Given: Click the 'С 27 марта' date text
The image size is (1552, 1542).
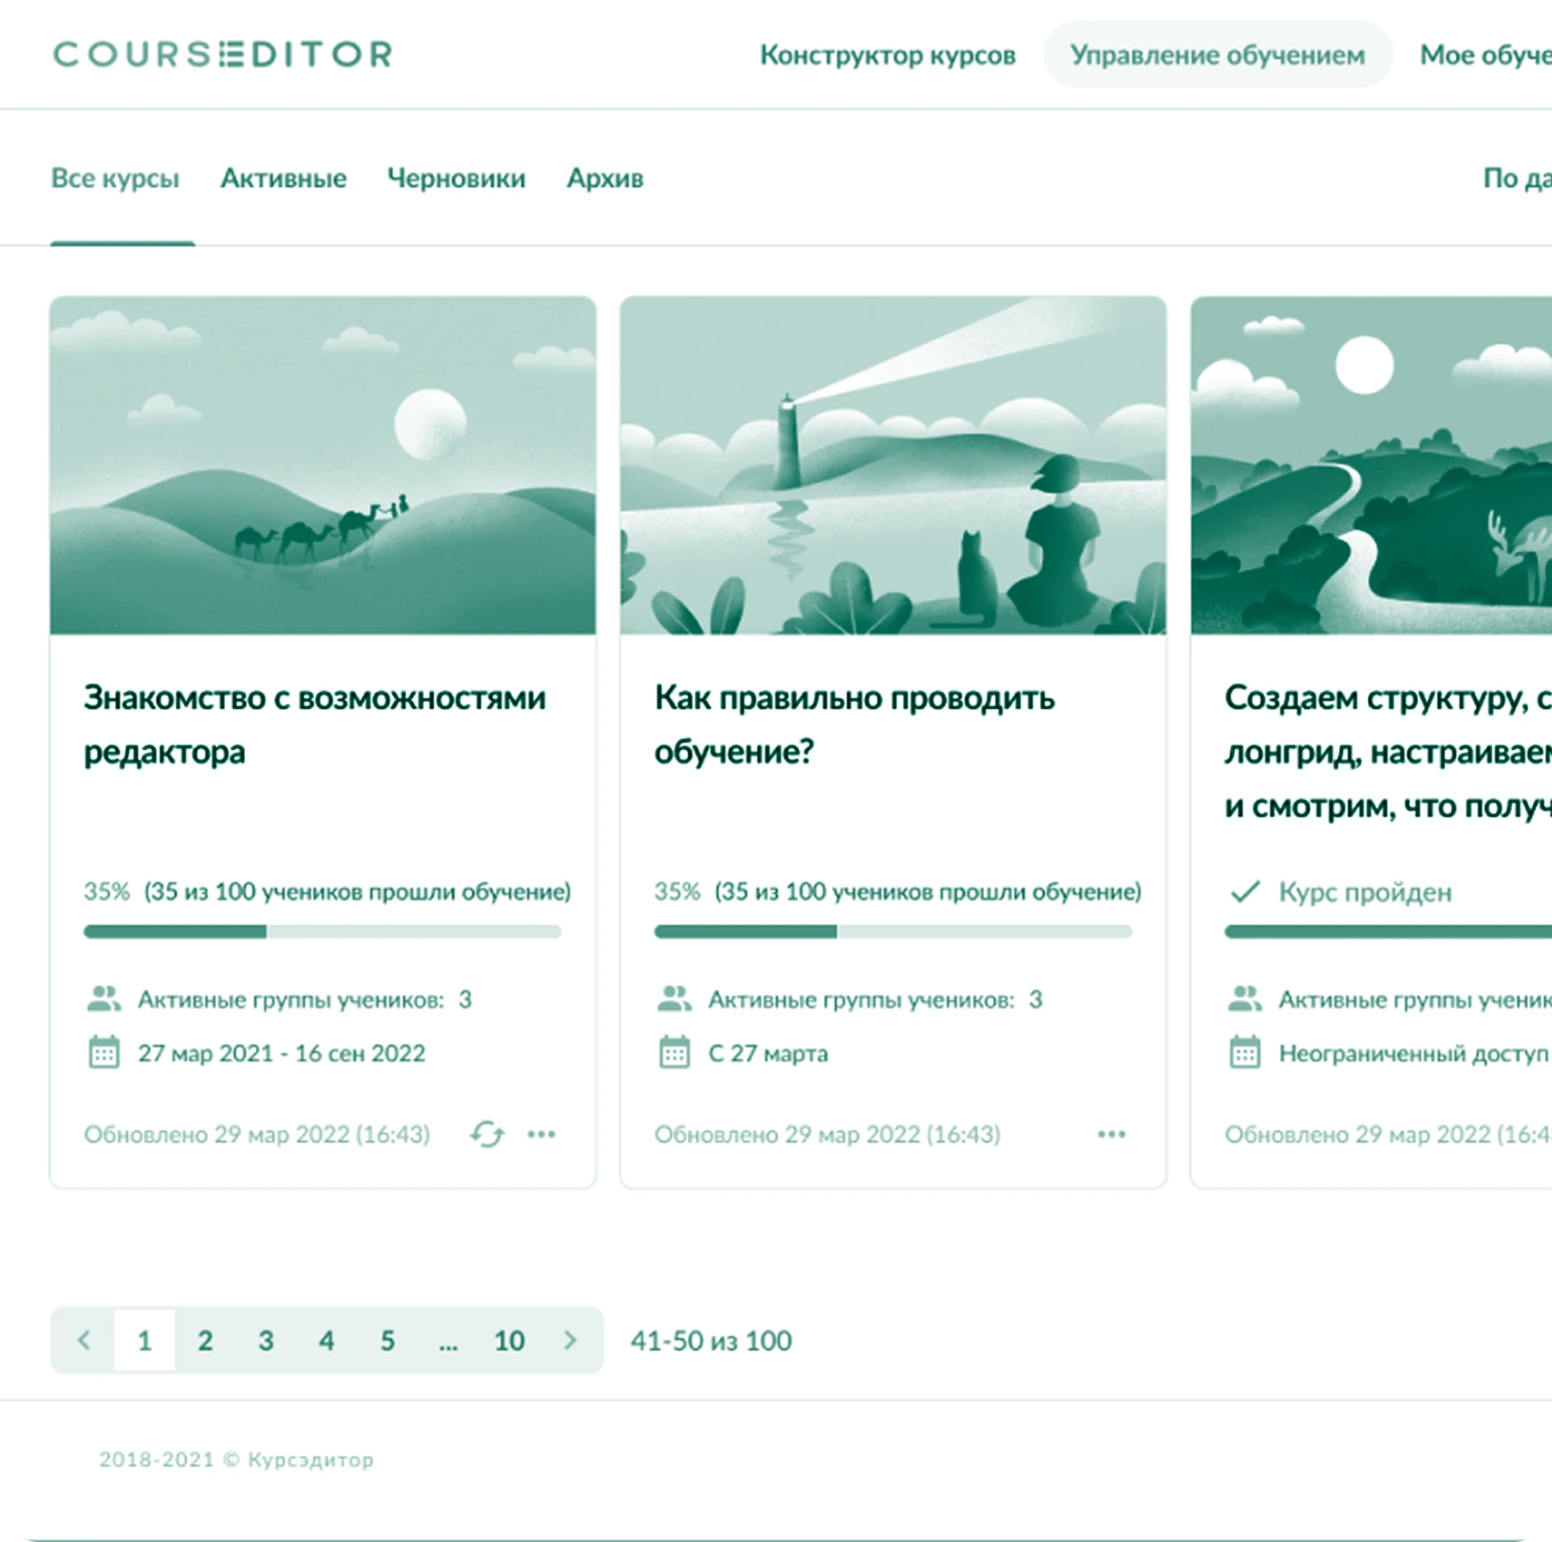Looking at the screenshot, I should click(x=768, y=1053).
